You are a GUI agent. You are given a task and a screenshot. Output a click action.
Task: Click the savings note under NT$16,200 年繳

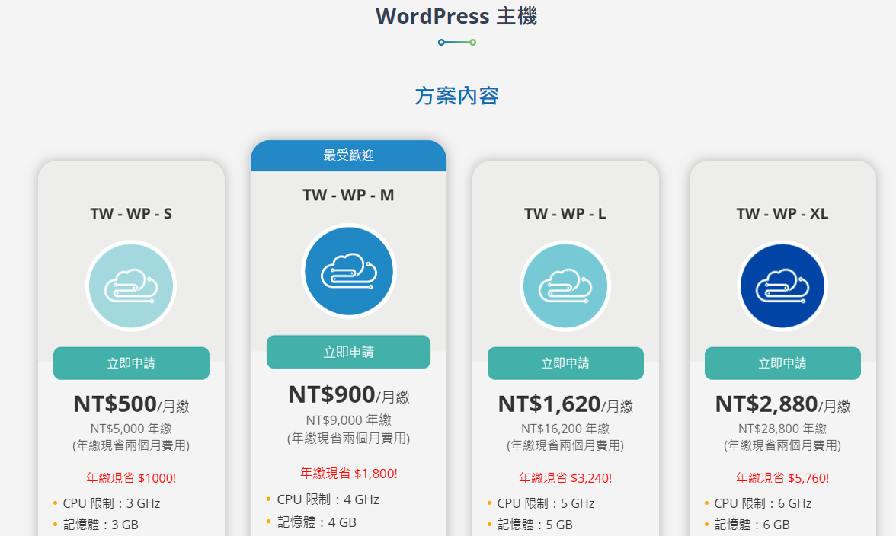(x=565, y=445)
